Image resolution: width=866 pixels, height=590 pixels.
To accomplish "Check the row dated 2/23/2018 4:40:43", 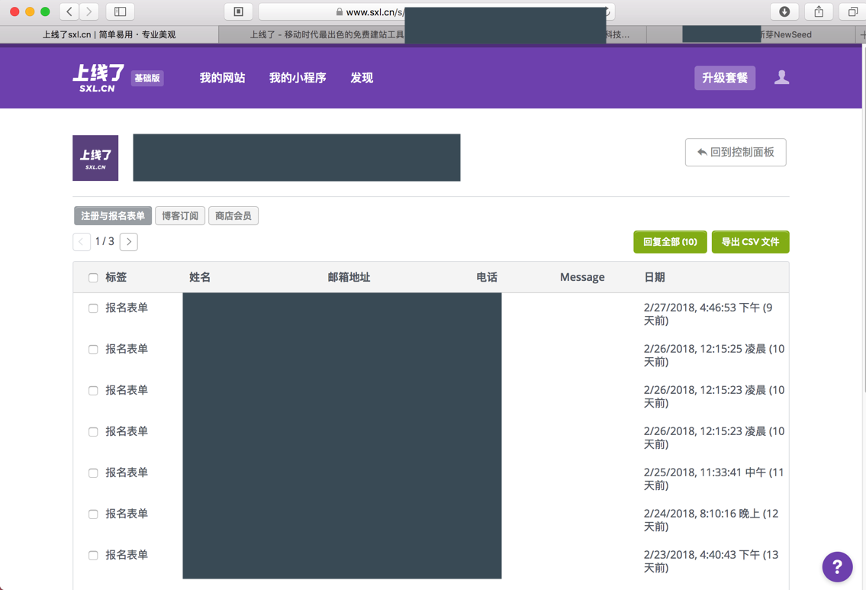I will 93,556.
